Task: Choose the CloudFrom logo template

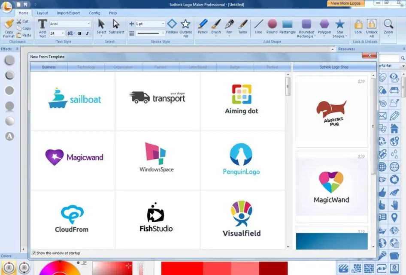Action: [x=73, y=220]
